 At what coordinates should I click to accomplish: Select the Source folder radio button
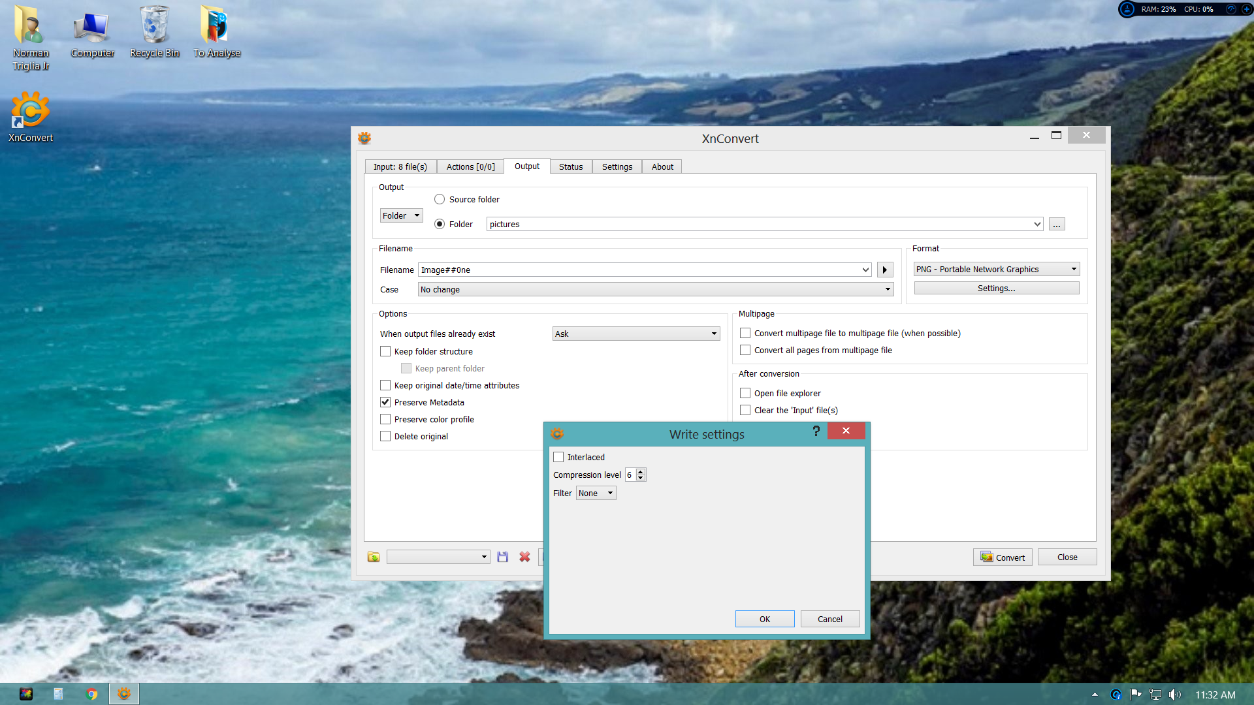(x=440, y=199)
